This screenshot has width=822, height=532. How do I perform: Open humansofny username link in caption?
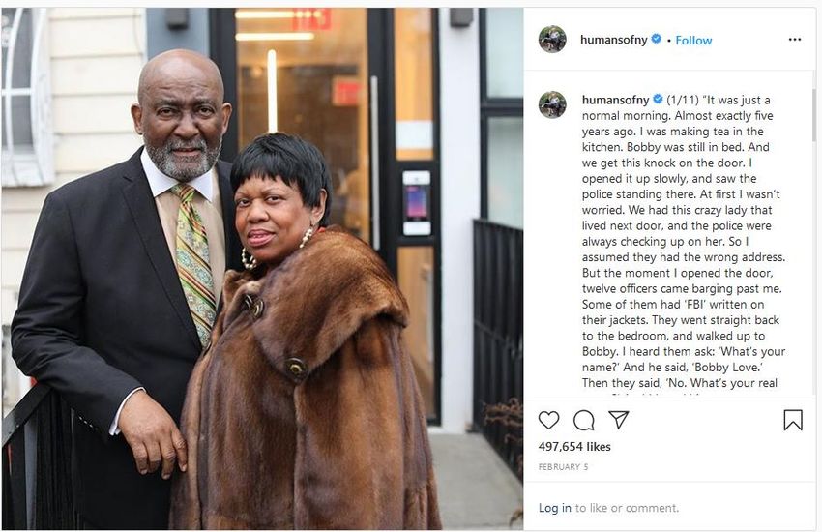pyautogui.click(x=615, y=100)
